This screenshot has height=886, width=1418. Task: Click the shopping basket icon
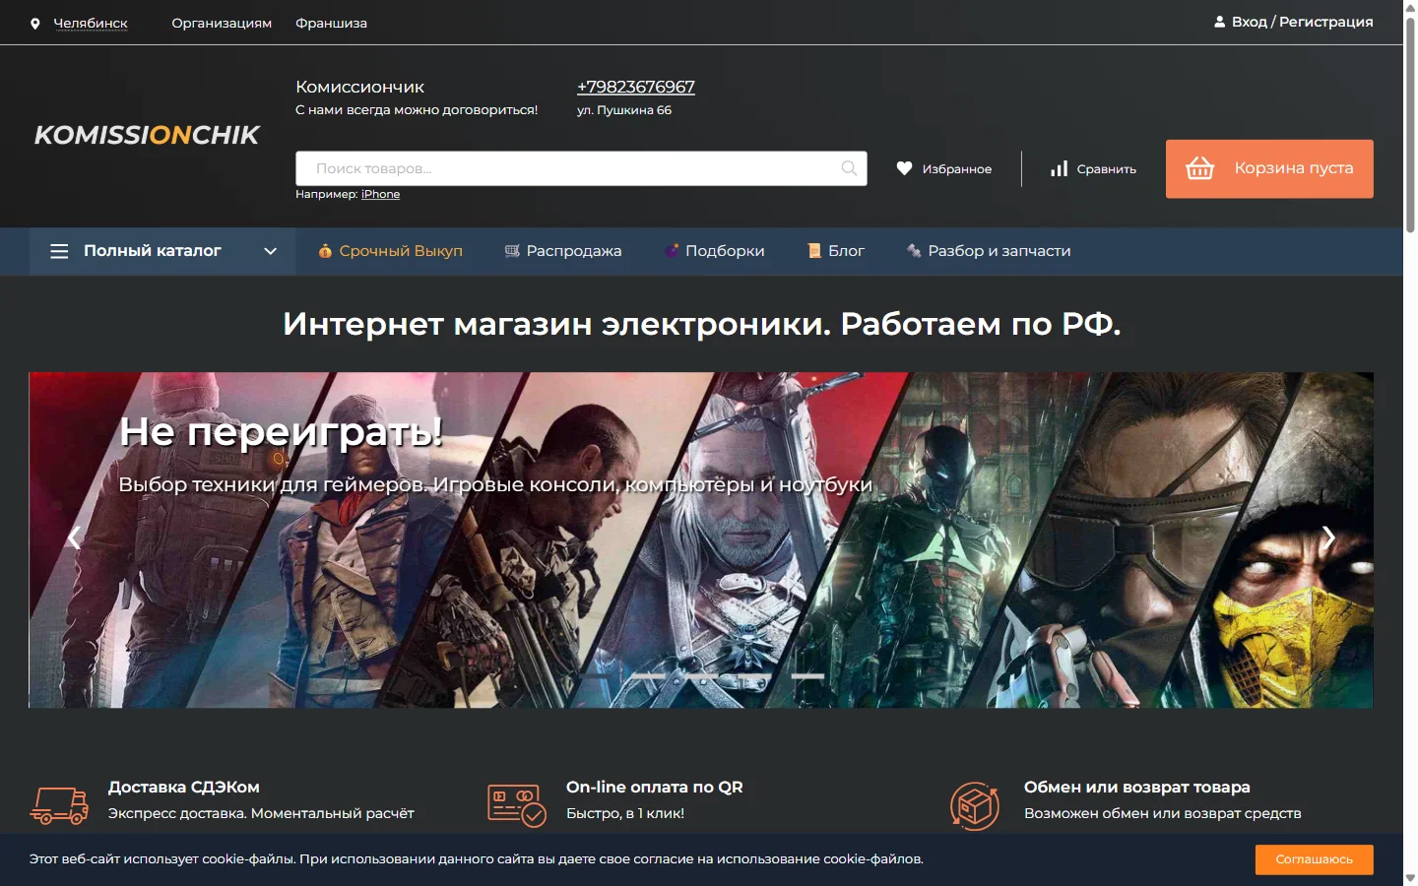[x=1199, y=168]
